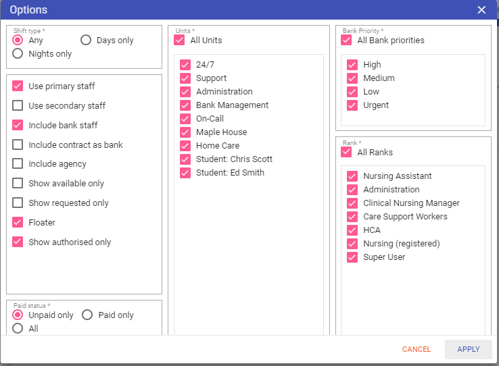Select the Nights only radio button
Viewport: 499px width, 366px height.
[18, 54]
